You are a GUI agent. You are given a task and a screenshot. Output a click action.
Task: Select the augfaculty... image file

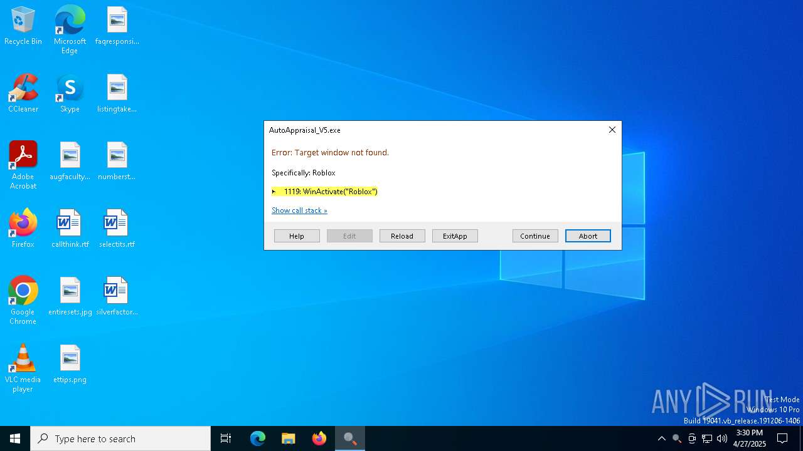point(70,162)
